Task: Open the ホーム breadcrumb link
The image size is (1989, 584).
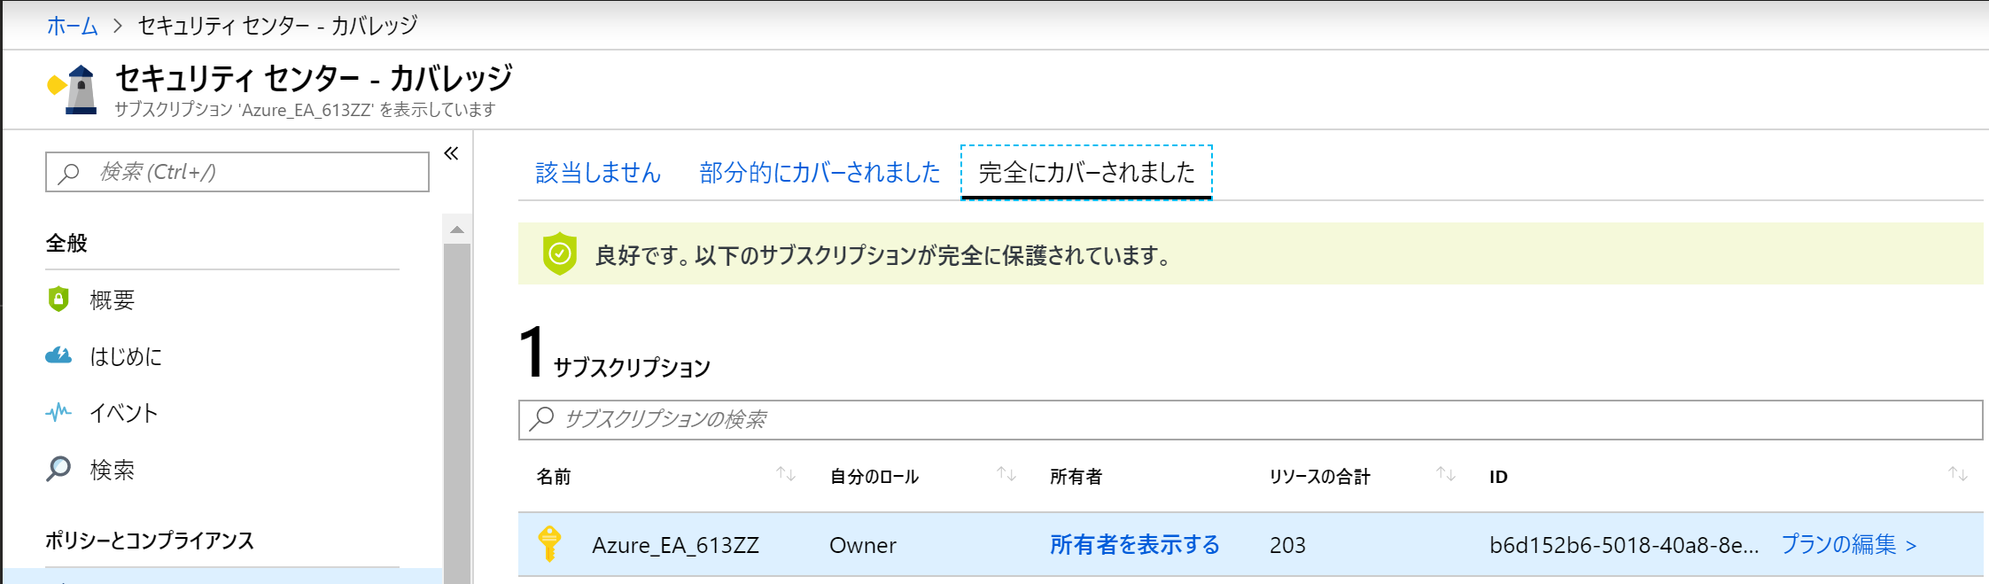Action: pyautogui.click(x=72, y=26)
